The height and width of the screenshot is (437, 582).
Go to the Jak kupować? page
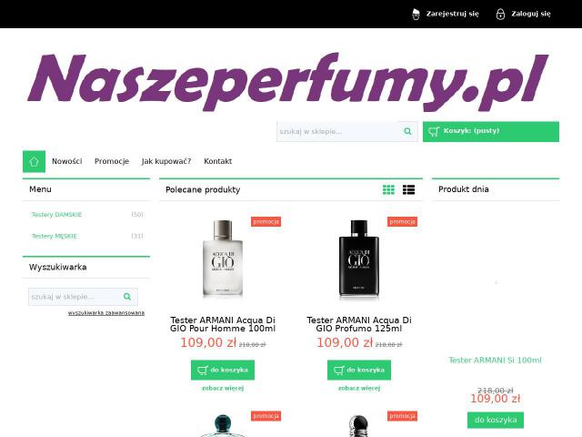[166, 161]
